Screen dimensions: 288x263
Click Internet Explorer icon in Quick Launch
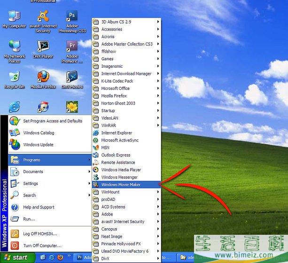(x=52, y=257)
